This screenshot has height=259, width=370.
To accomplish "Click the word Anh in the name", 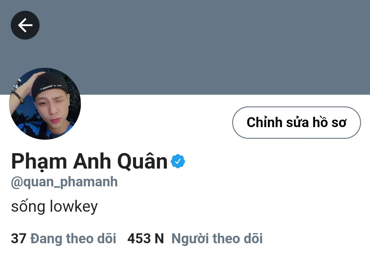I will tap(92, 161).
